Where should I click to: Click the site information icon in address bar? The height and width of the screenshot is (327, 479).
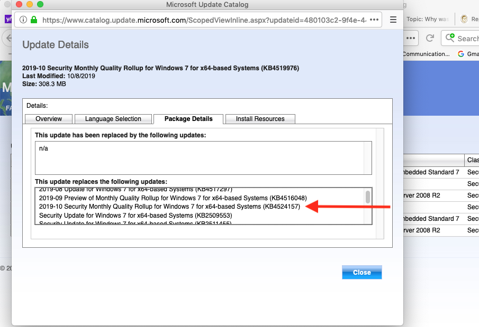pyautogui.click(x=23, y=20)
